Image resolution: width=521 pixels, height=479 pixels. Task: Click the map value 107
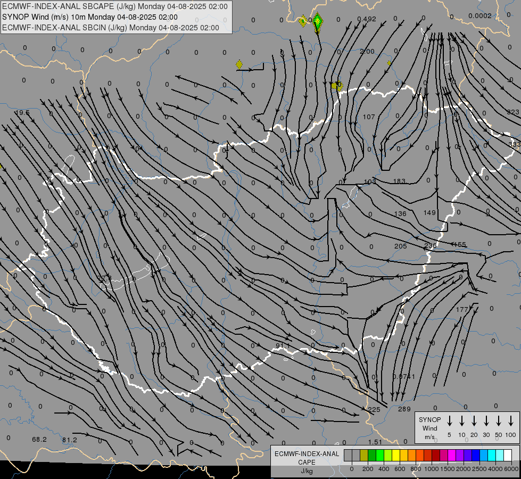pos(369,117)
